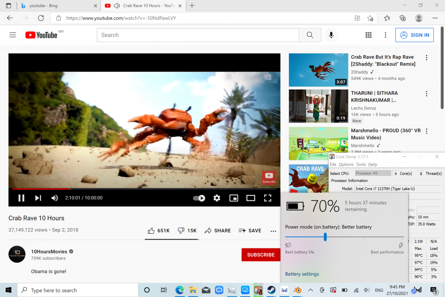Adjust the power mode slider handle
445x297 pixels.
[x=325, y=237]
